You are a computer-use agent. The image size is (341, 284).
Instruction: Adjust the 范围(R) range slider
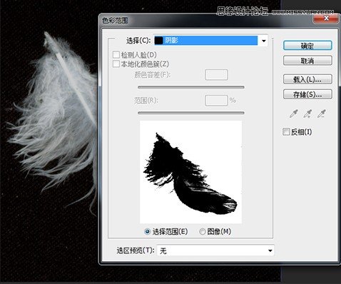tap(191, 113)
